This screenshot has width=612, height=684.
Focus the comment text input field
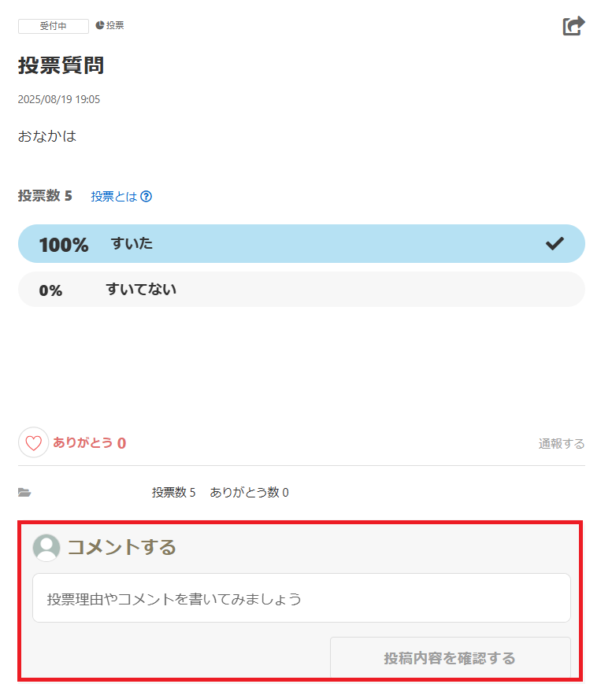[x=301, y=597]
